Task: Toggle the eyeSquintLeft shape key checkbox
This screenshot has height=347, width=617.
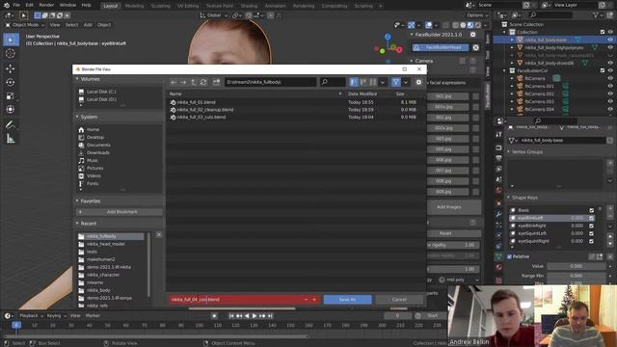Action: point(591,233)
